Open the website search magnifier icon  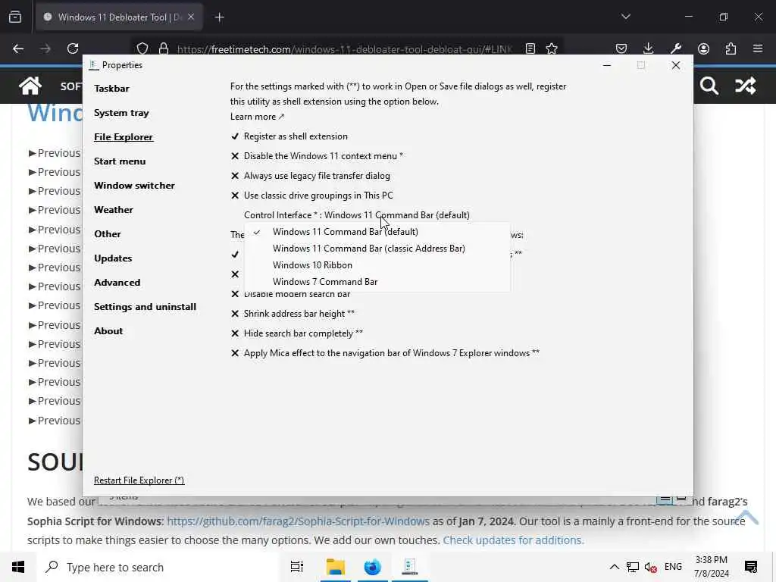tap(709, 86)
